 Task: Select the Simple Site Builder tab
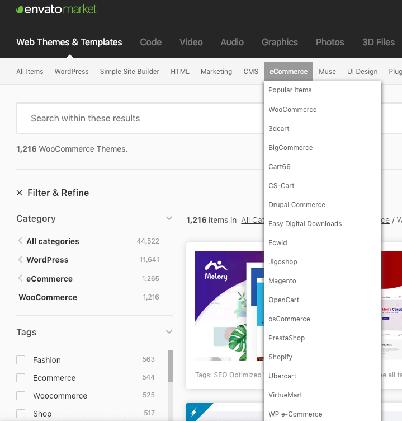click(x=130, y=72)
